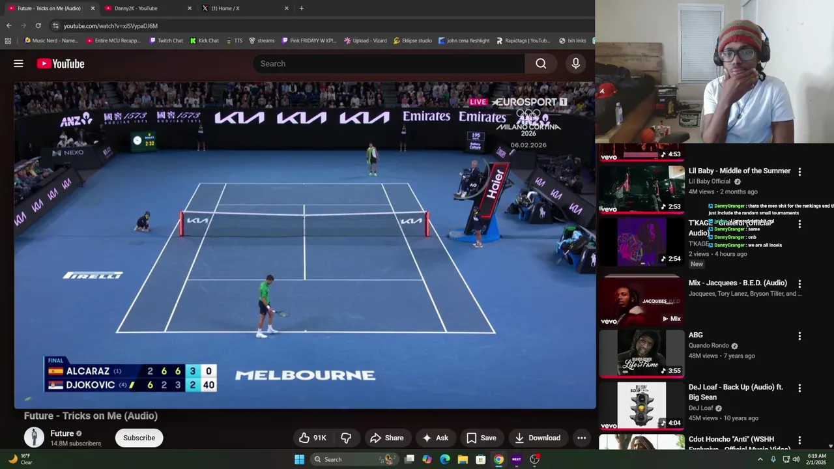Open Entire MCU Recapp bookmark

click(x=113, y=40)
